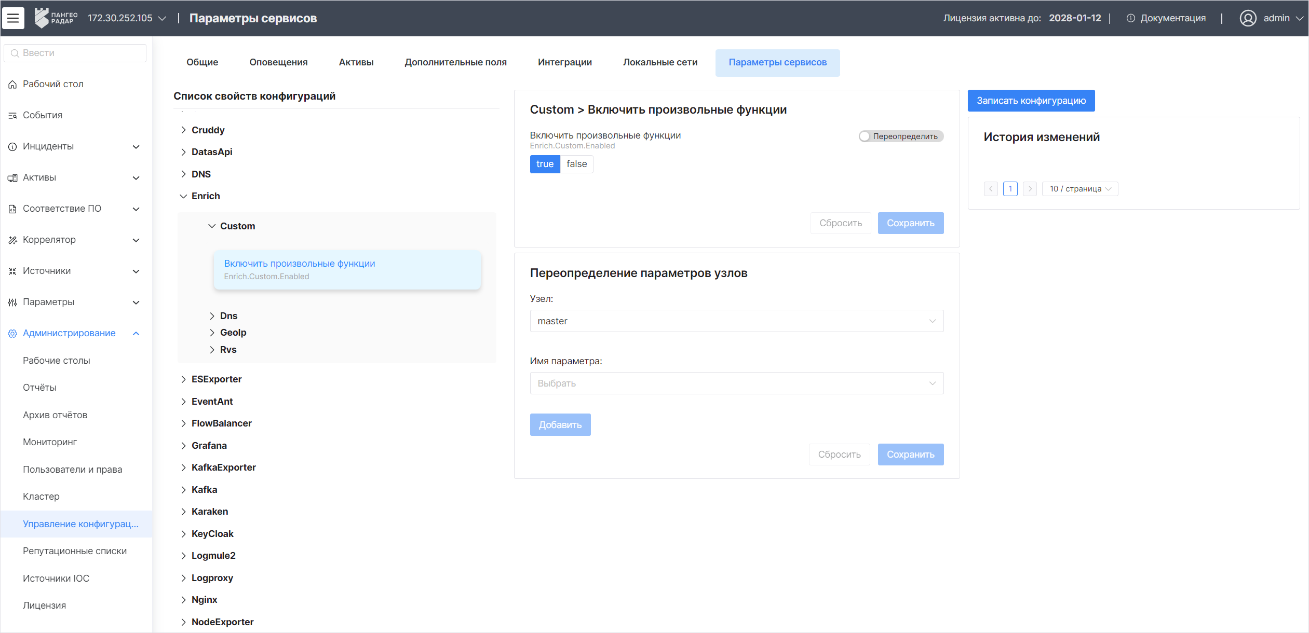Viewport: 1309px width, 633px height.
Task: Select the false value option
Action: point(576,164)
